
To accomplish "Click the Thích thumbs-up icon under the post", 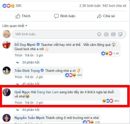I will click(18, 16).
